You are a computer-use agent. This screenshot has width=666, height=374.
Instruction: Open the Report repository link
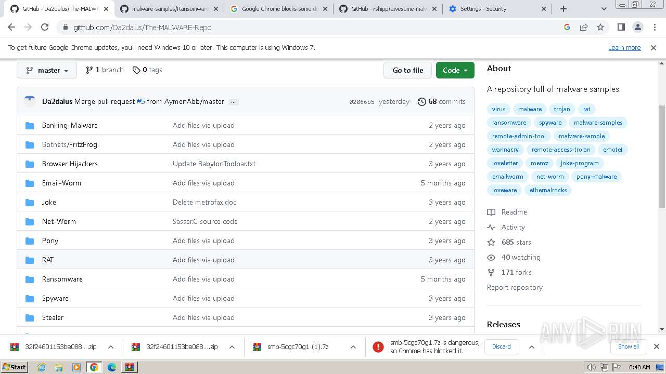pos(515,287)
